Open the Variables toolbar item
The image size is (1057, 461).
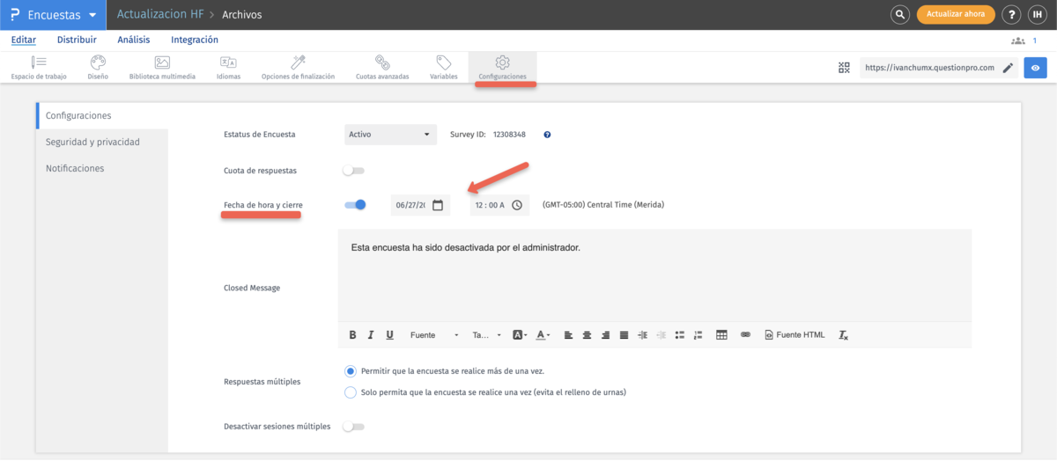tap(443, 68)
